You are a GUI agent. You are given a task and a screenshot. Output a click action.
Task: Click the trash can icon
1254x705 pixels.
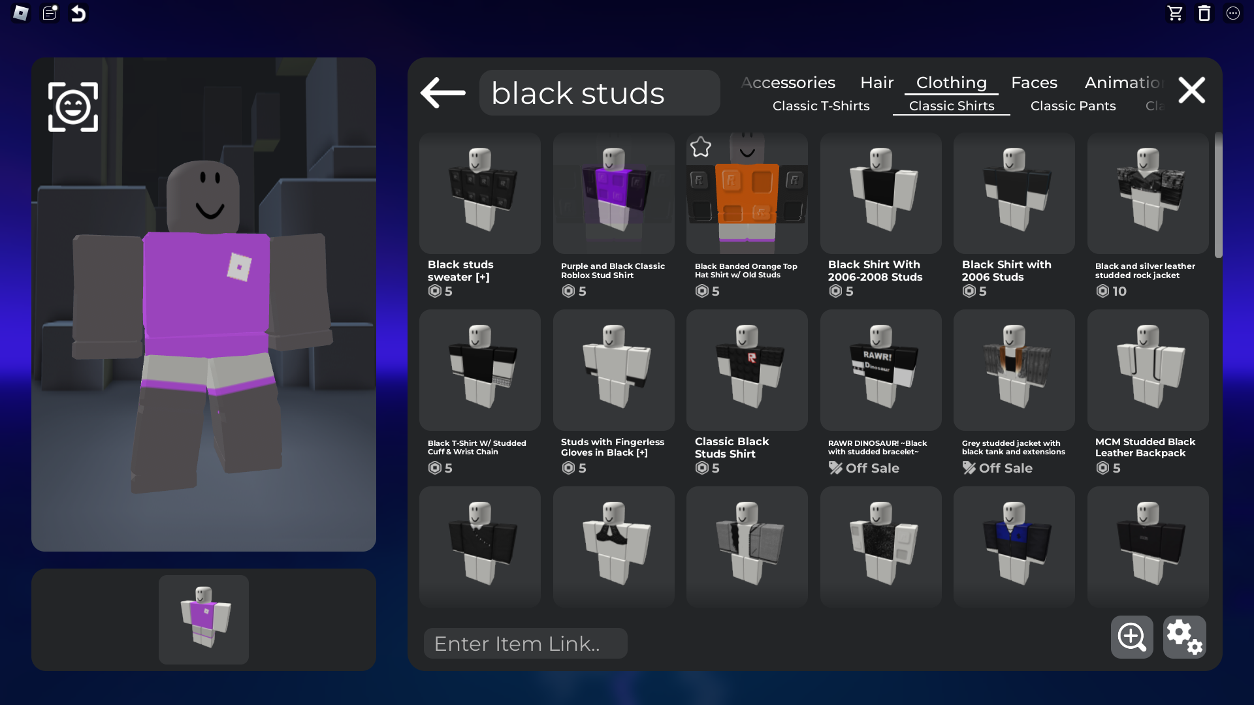click(1204, 13)
